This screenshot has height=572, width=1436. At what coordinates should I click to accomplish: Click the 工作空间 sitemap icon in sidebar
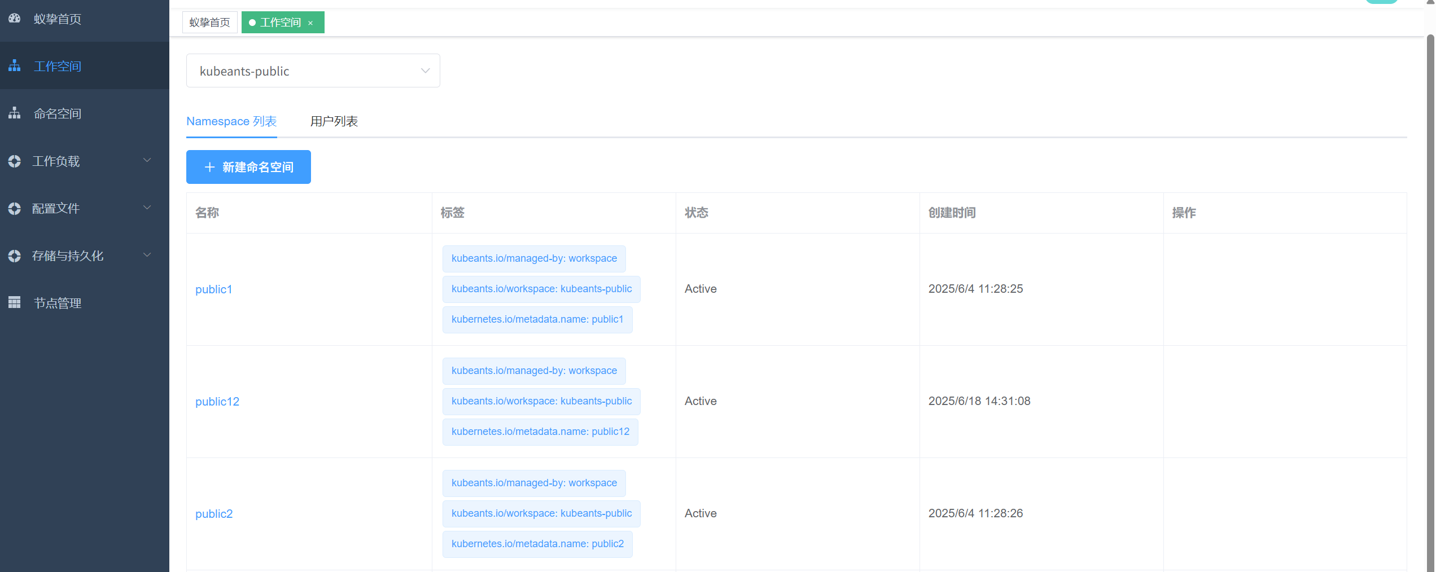[x=15, y=66]
